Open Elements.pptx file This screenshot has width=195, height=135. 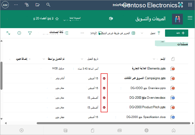(x=149, y=68)
